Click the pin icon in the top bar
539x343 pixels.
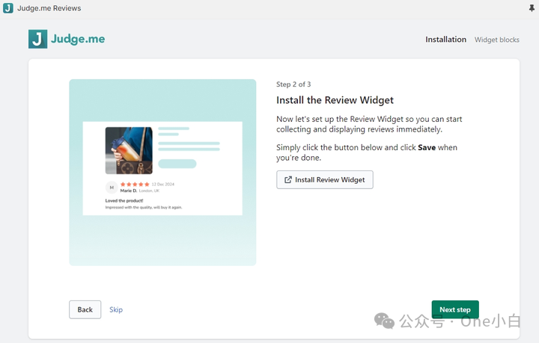click(532, 8)
